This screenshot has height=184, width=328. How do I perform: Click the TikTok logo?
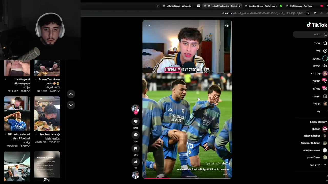(317, 25)
